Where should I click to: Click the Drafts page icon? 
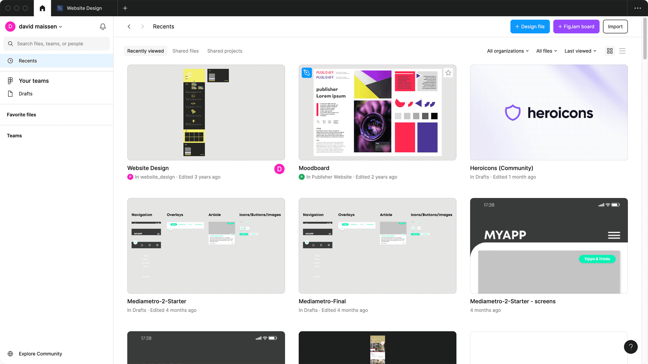(x=10, y=94)
